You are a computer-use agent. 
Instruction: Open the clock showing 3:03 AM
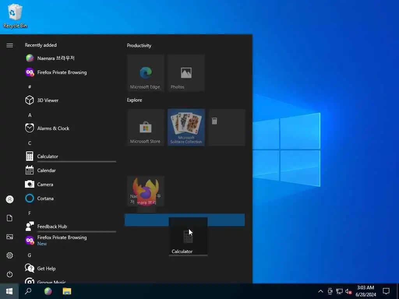click(365, 291)
